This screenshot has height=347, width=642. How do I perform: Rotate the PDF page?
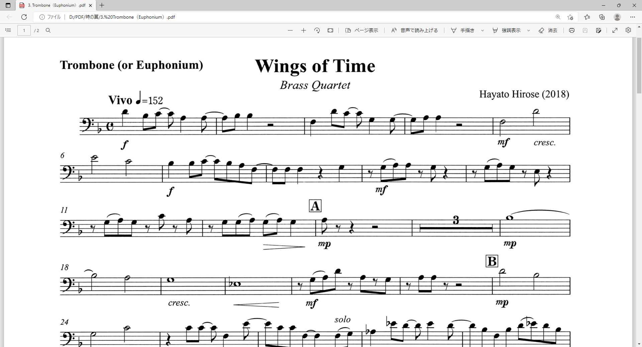[x=317, y=30]
